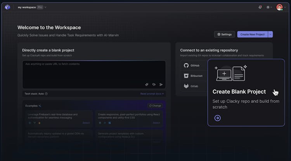Click the circled arrow on Create Blank Project card

click(x=217, y=118)
